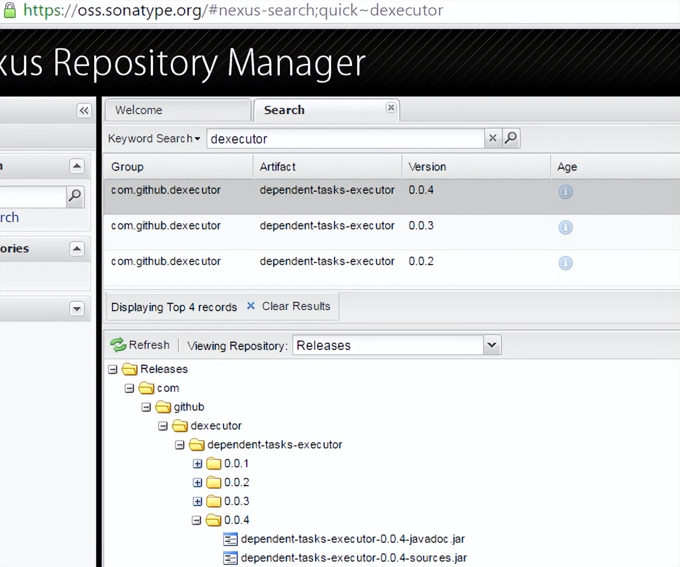
Task: Click sidebar quick-search magnifier icon
Action: tap(75, 197)
